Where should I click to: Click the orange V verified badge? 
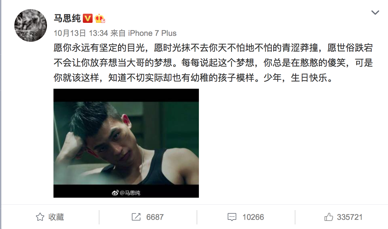tap(88, 18)
